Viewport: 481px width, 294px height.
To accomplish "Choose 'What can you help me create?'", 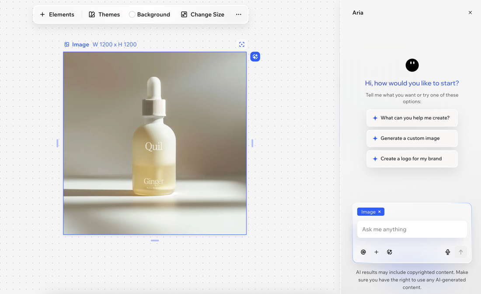I will click(412, 118).
